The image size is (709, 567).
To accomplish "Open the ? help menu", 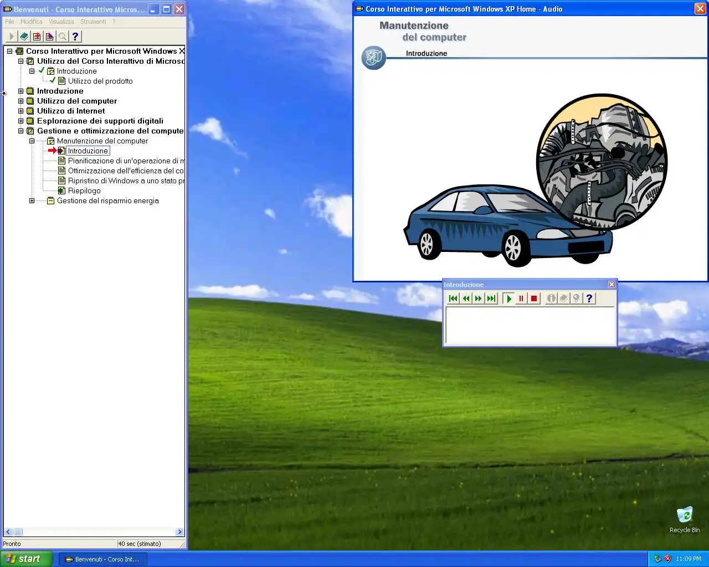I will [114, 22].
